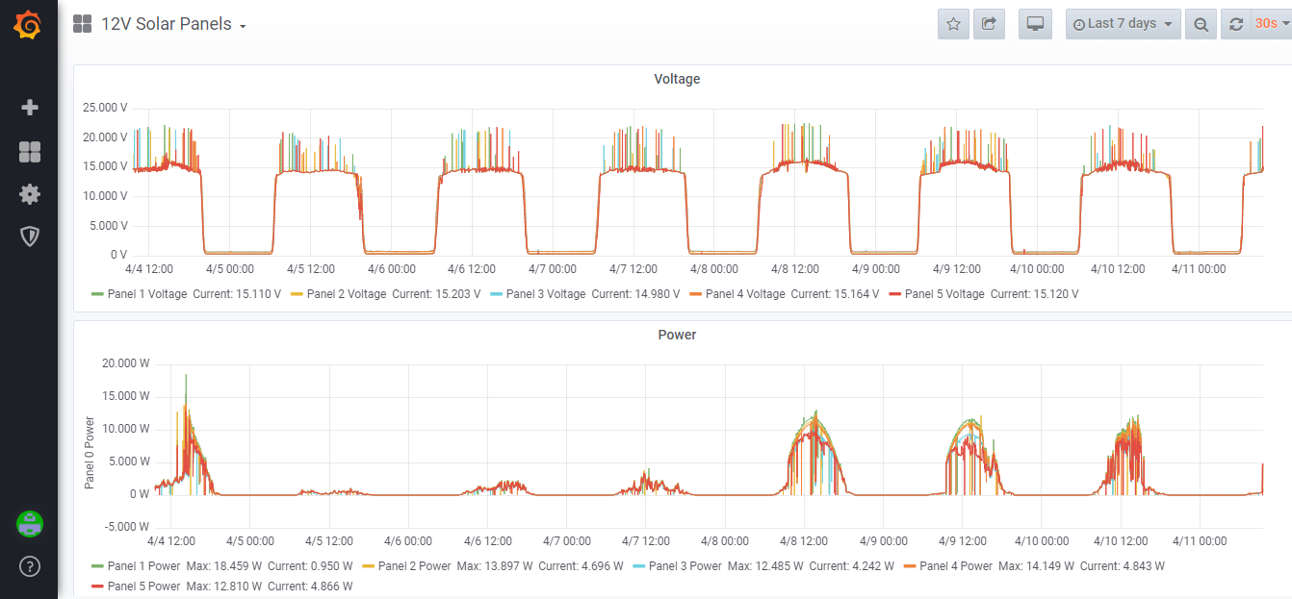Image resolution: width=1292 pixels, height=599 pixels.
Task: Click Power chart x-axis label 4/11 00:00
Action: pyautogui.click(x=1200, y=541)
